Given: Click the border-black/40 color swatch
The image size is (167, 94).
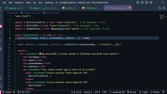Looking at the screenshot, I should pyautogui.click(x=81, y=54).
